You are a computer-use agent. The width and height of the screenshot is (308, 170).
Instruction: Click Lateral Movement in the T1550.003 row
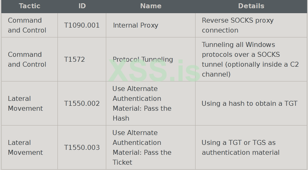coord(26,147)
